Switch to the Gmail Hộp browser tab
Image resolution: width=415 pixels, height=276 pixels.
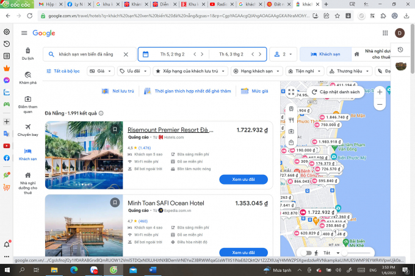50,4
